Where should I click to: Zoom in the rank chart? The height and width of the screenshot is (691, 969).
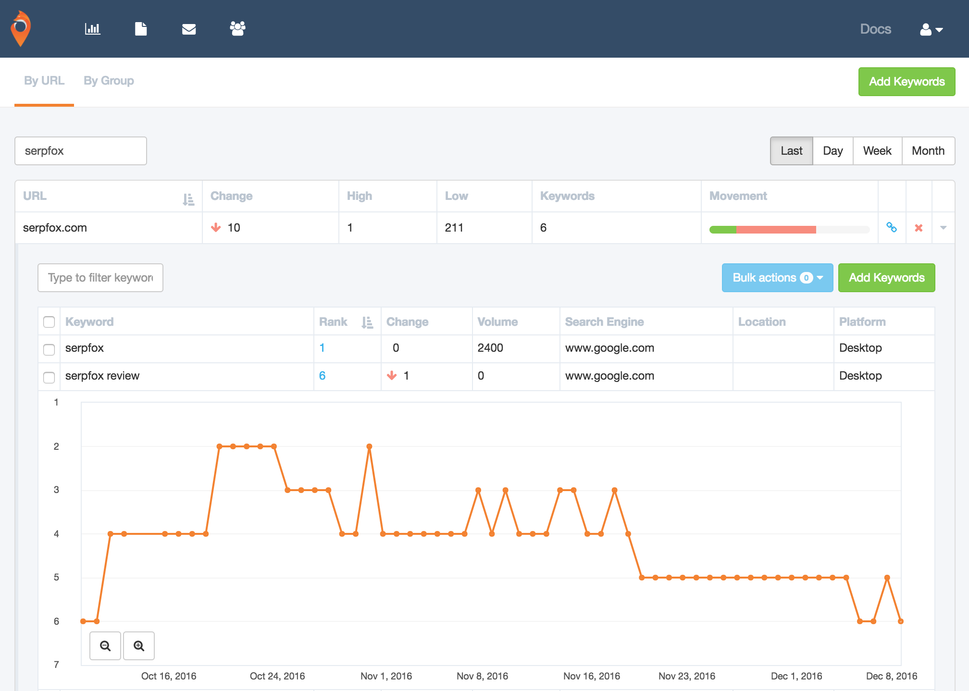pyautogui.click(x=139, y=646)
